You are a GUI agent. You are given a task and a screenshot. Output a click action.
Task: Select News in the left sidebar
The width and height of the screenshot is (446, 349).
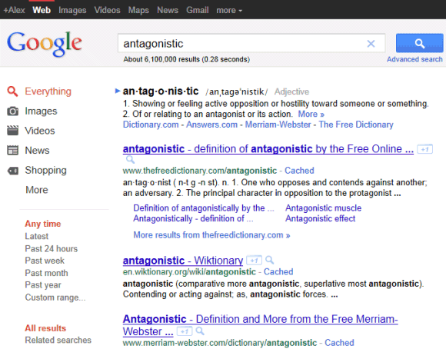click(x=37, y=150)
